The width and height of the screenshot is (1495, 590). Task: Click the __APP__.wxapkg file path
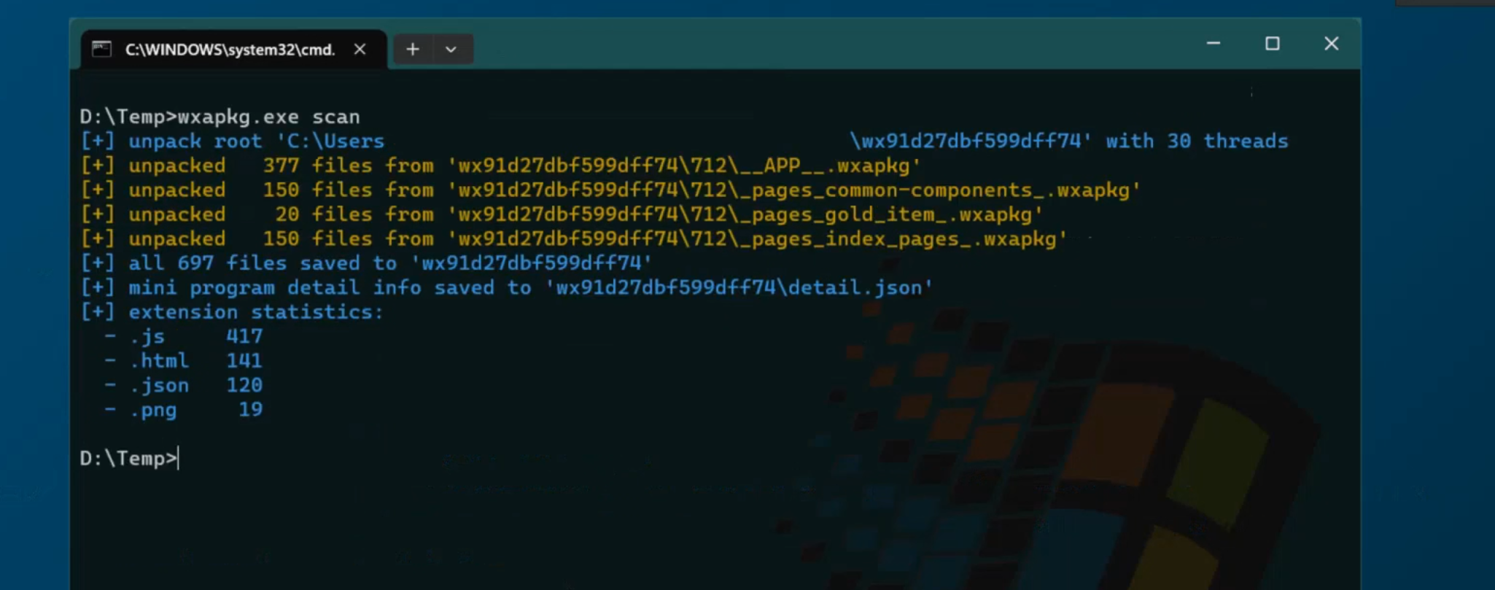tap(684, 166)
